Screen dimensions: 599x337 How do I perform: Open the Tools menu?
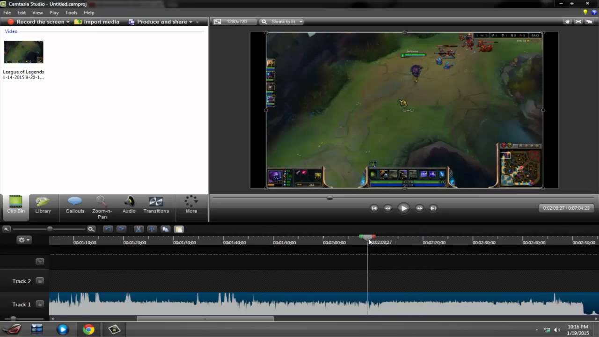71,13
